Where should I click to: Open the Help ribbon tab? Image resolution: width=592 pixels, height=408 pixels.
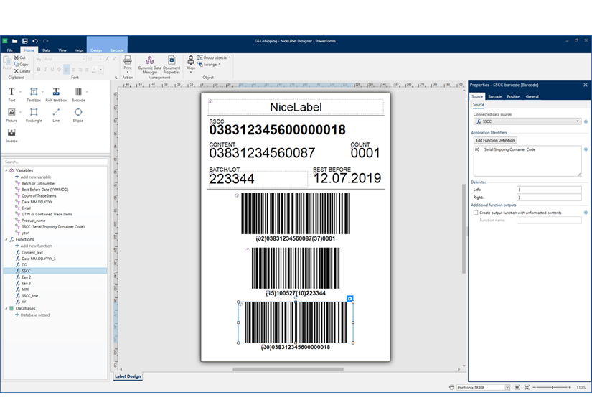pyautogui.click(x=78, y=50)
